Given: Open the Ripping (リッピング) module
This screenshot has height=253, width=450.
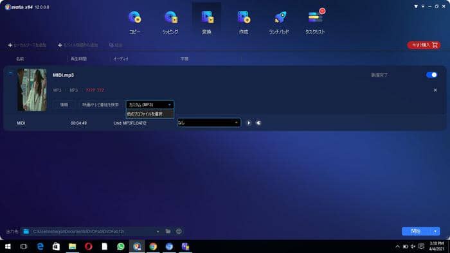Looking at the screenshot, I should point(170,22).
